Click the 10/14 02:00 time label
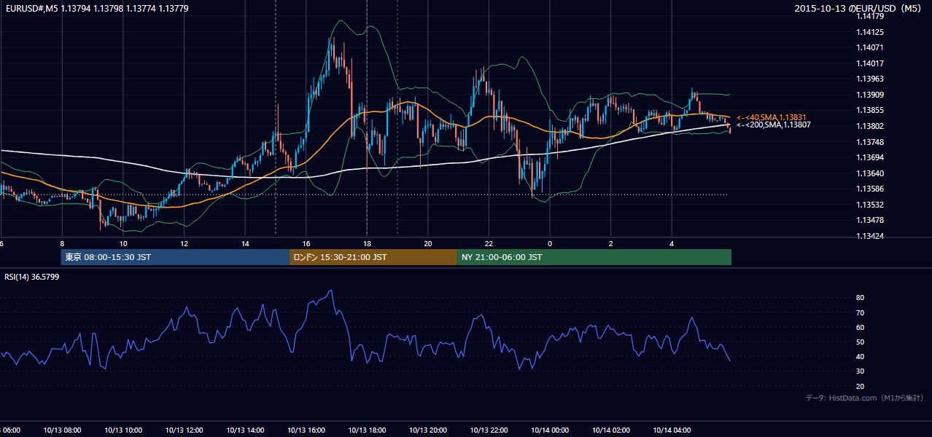Image resolution: width=932 pixels, height=437 pixels. 610,430
